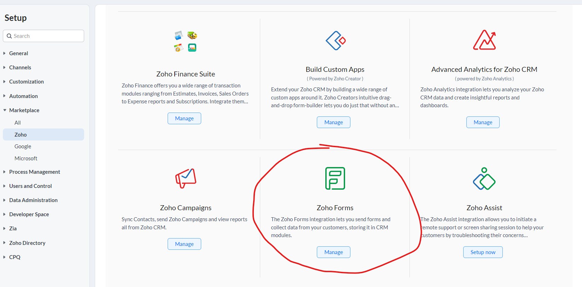
Task: Open the General menu label
Action: point(19,53)
